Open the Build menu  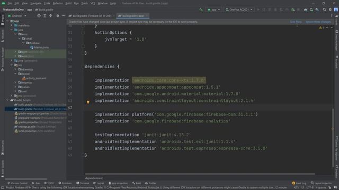click(68, 4)
